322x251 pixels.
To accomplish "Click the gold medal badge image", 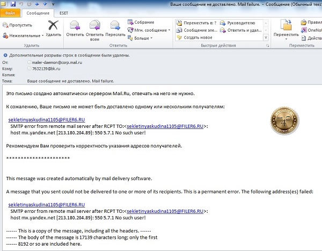I will pyautogui.click(x=284, y=121).
